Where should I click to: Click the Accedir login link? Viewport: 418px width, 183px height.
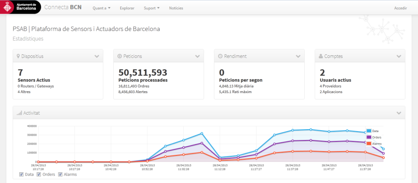tap(401, 8)
